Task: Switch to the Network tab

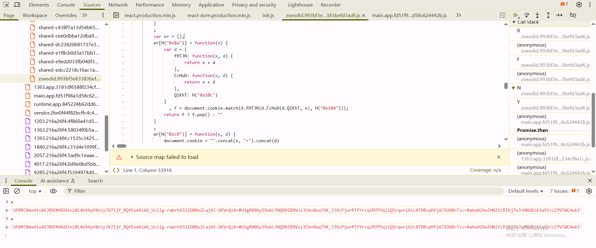Action: (118, 5)
